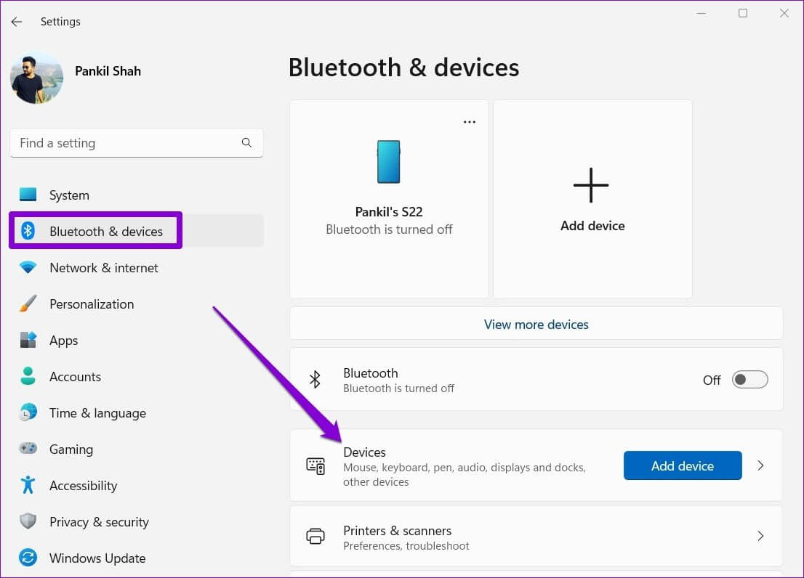
Task: Click the Gaming controller icon
Action: click(28, 449)
